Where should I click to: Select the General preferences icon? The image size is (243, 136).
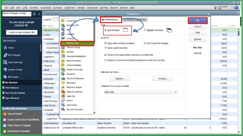tap(63, 52)
